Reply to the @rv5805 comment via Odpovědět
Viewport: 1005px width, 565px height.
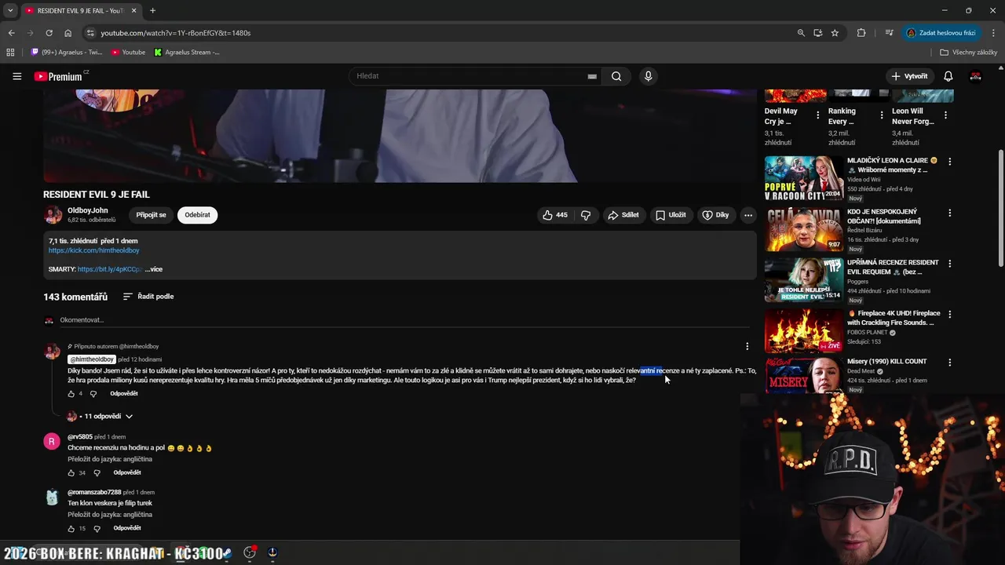click(x=127, y=473)
